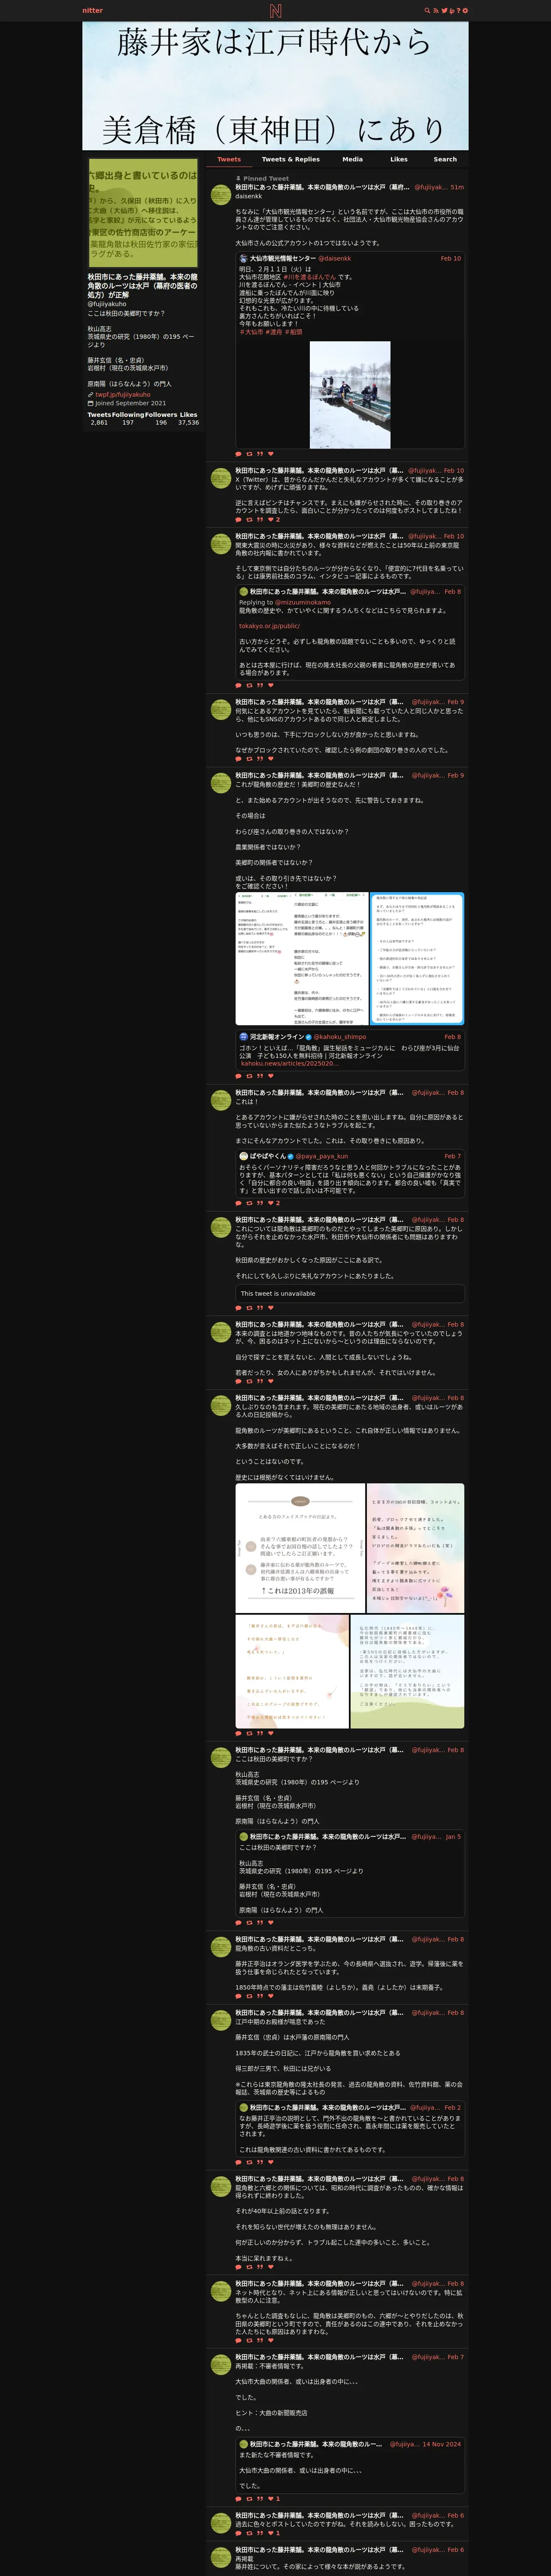Open the profile avatar picture in sidebar
This screenshot has height=2576, width=551.
(143, 213)
